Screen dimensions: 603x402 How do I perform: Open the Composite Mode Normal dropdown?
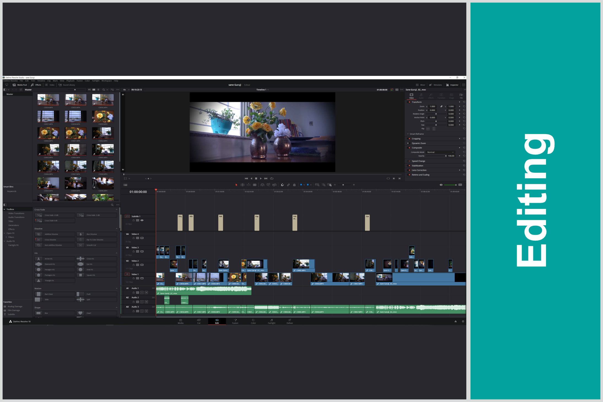point(440,152)
